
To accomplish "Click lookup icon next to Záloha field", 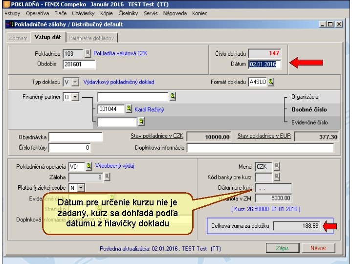I will click(107, 177).
